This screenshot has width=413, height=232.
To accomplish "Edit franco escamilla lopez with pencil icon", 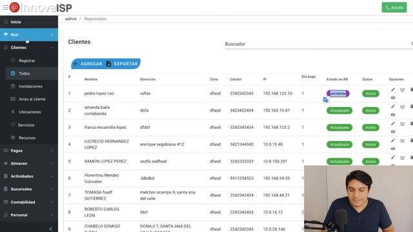I will pos(393,124).
